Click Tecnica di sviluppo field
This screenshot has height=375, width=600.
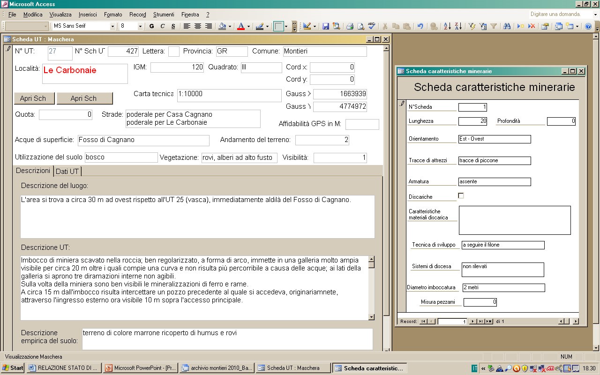(503, 245)
